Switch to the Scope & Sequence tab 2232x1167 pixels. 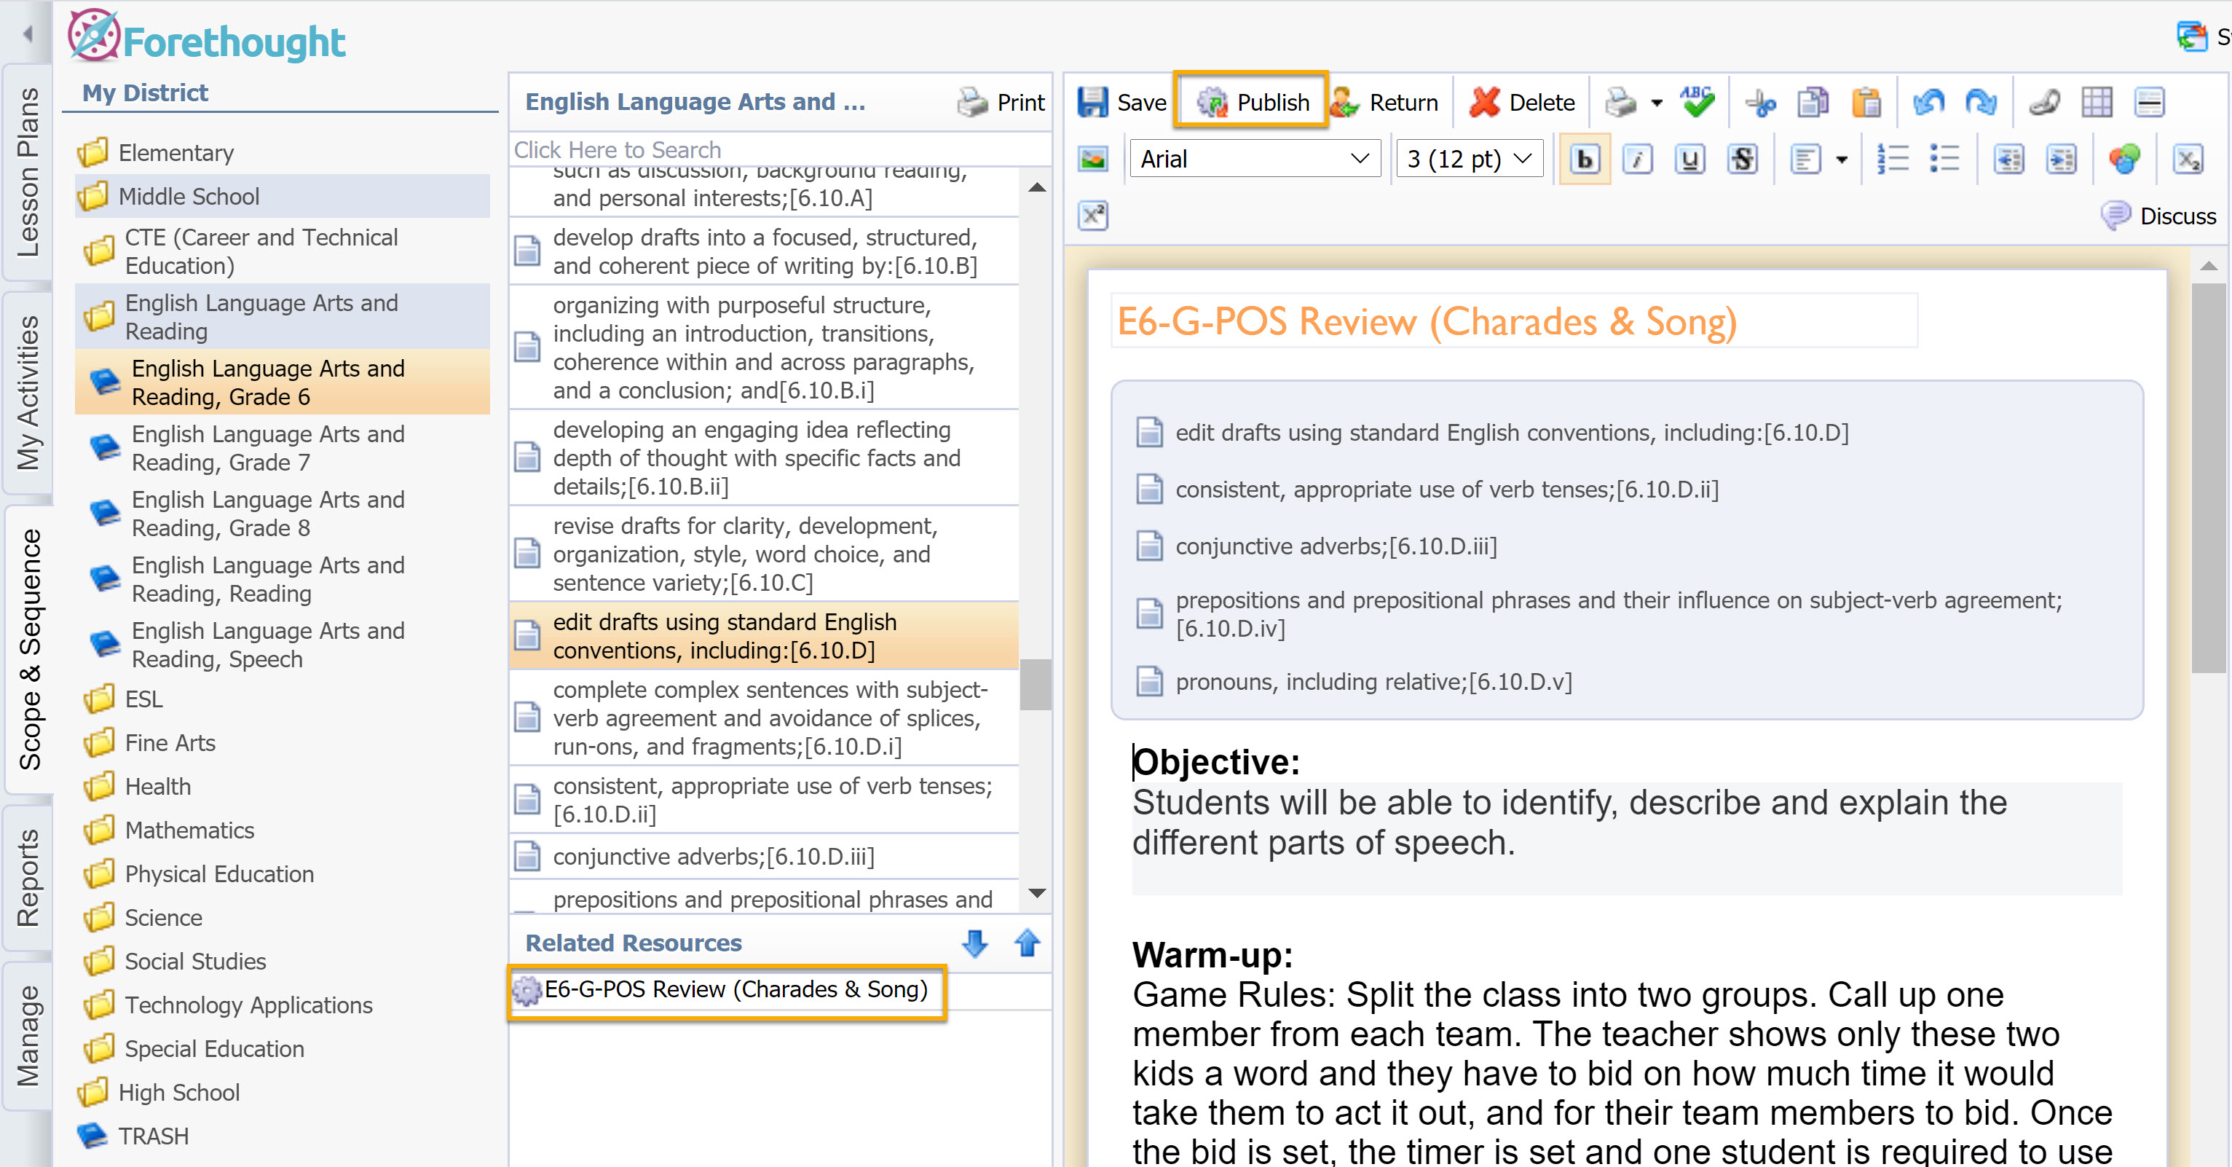(x=29, y=648)
